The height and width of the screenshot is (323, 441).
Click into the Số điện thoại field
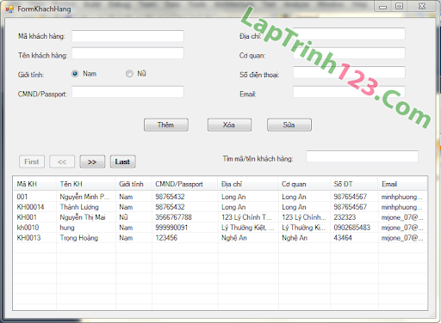pos(349,72)
